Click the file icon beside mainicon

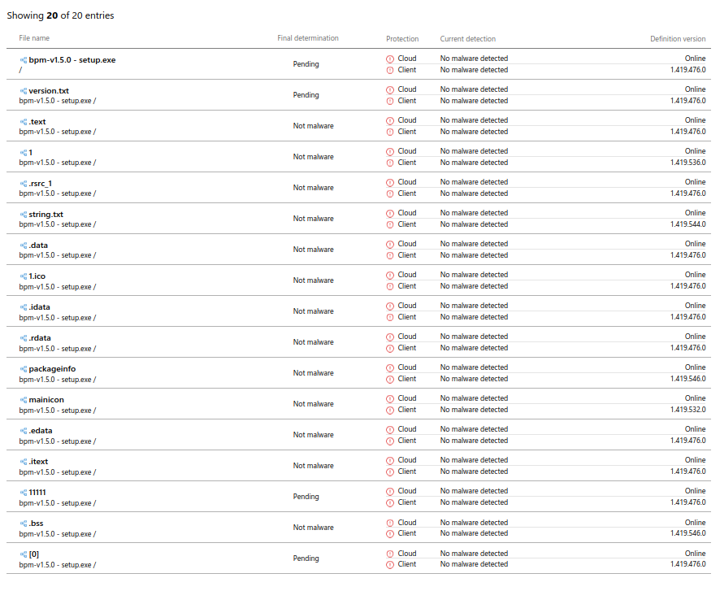click(24, 400)
